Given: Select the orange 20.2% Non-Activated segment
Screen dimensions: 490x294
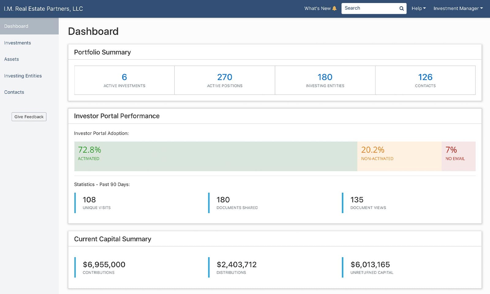Looking at the screenshot, I should click(x=399, y=156).
